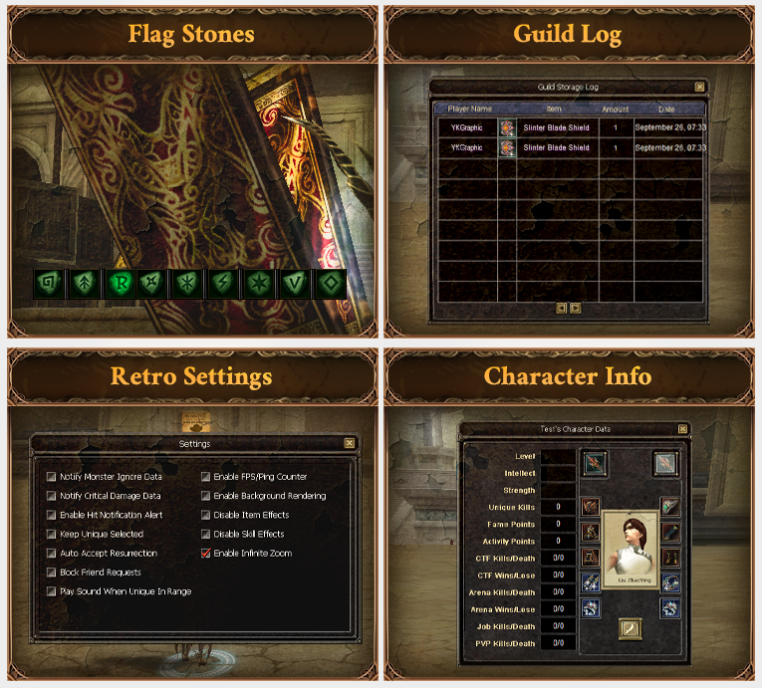Select the tree arrow flag stone
Image resolution: width=762 pixels, height=688 pixels.
click(x=85, y=283)
